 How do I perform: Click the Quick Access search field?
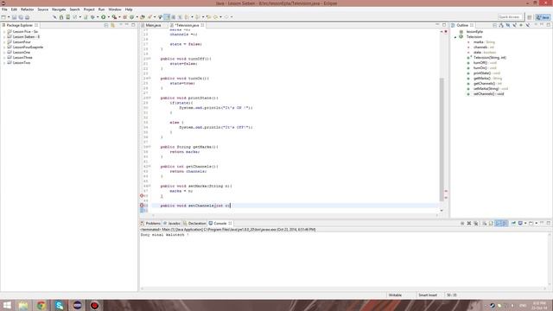[x=510, y=17]
